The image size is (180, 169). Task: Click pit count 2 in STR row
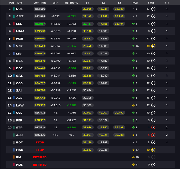(x=167, y=128)
